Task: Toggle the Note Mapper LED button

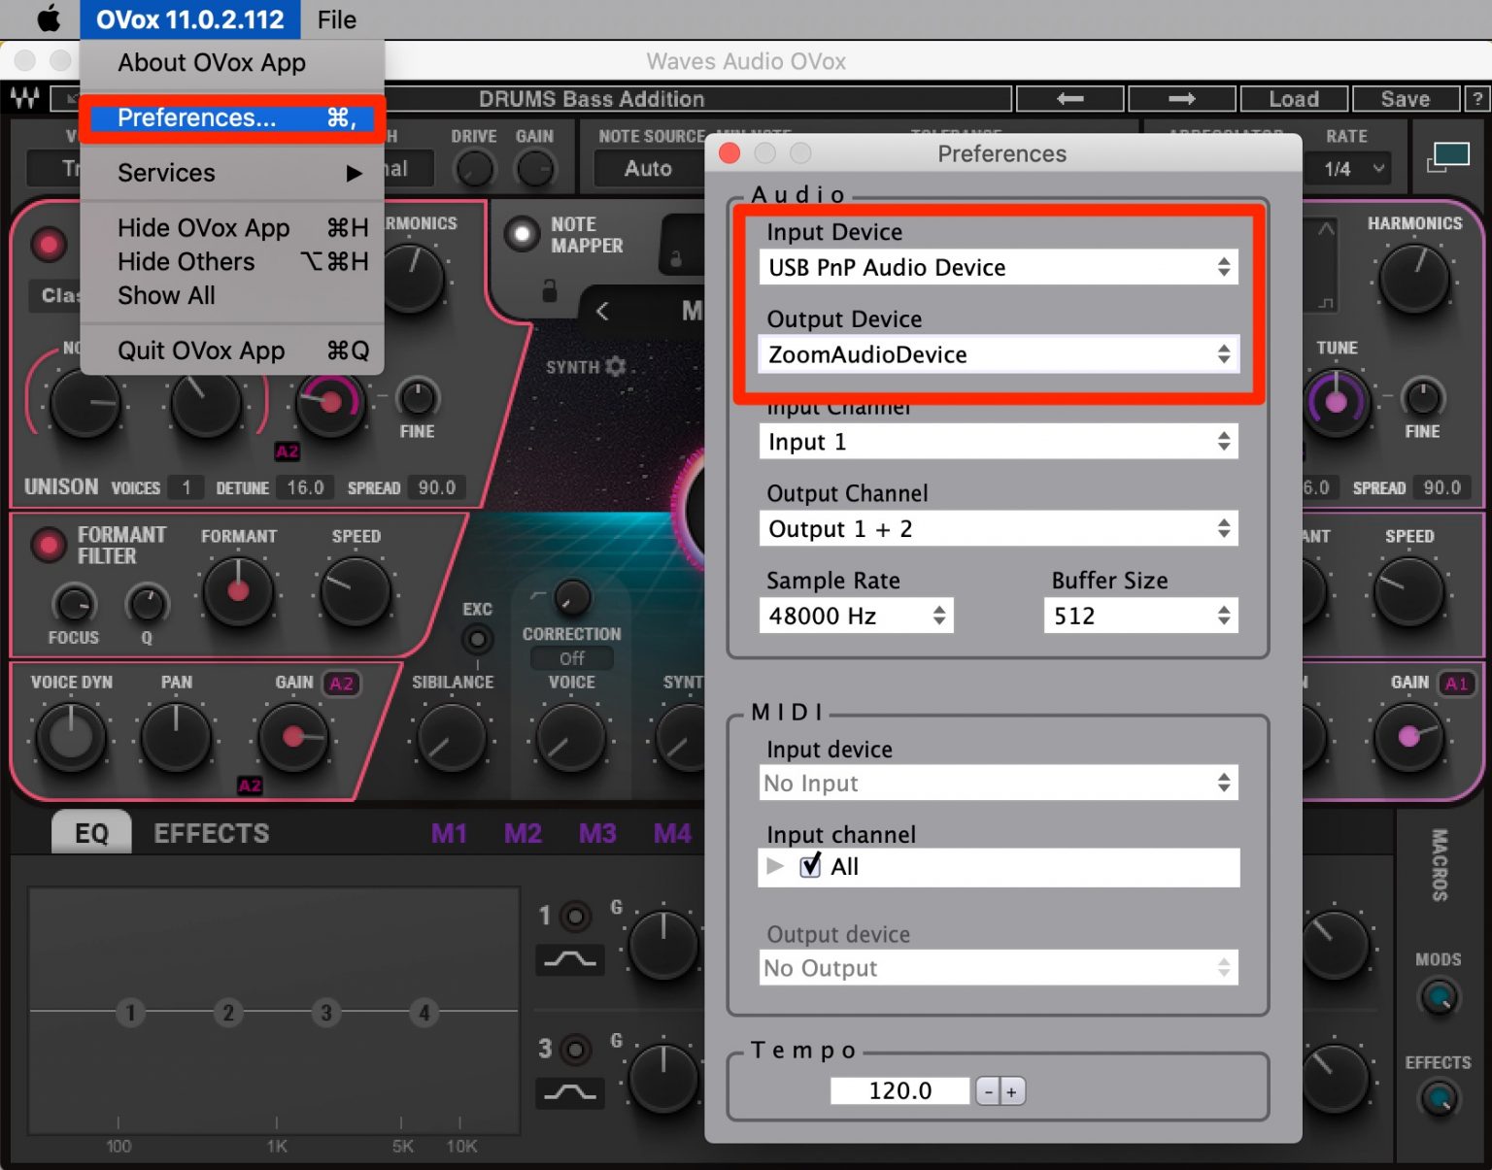Action: [524, 234]
